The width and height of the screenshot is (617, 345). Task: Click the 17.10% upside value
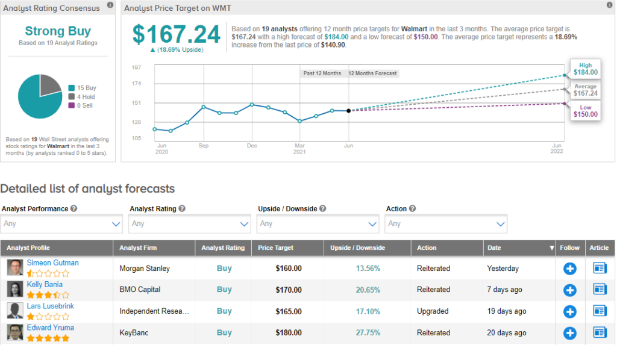368,311
